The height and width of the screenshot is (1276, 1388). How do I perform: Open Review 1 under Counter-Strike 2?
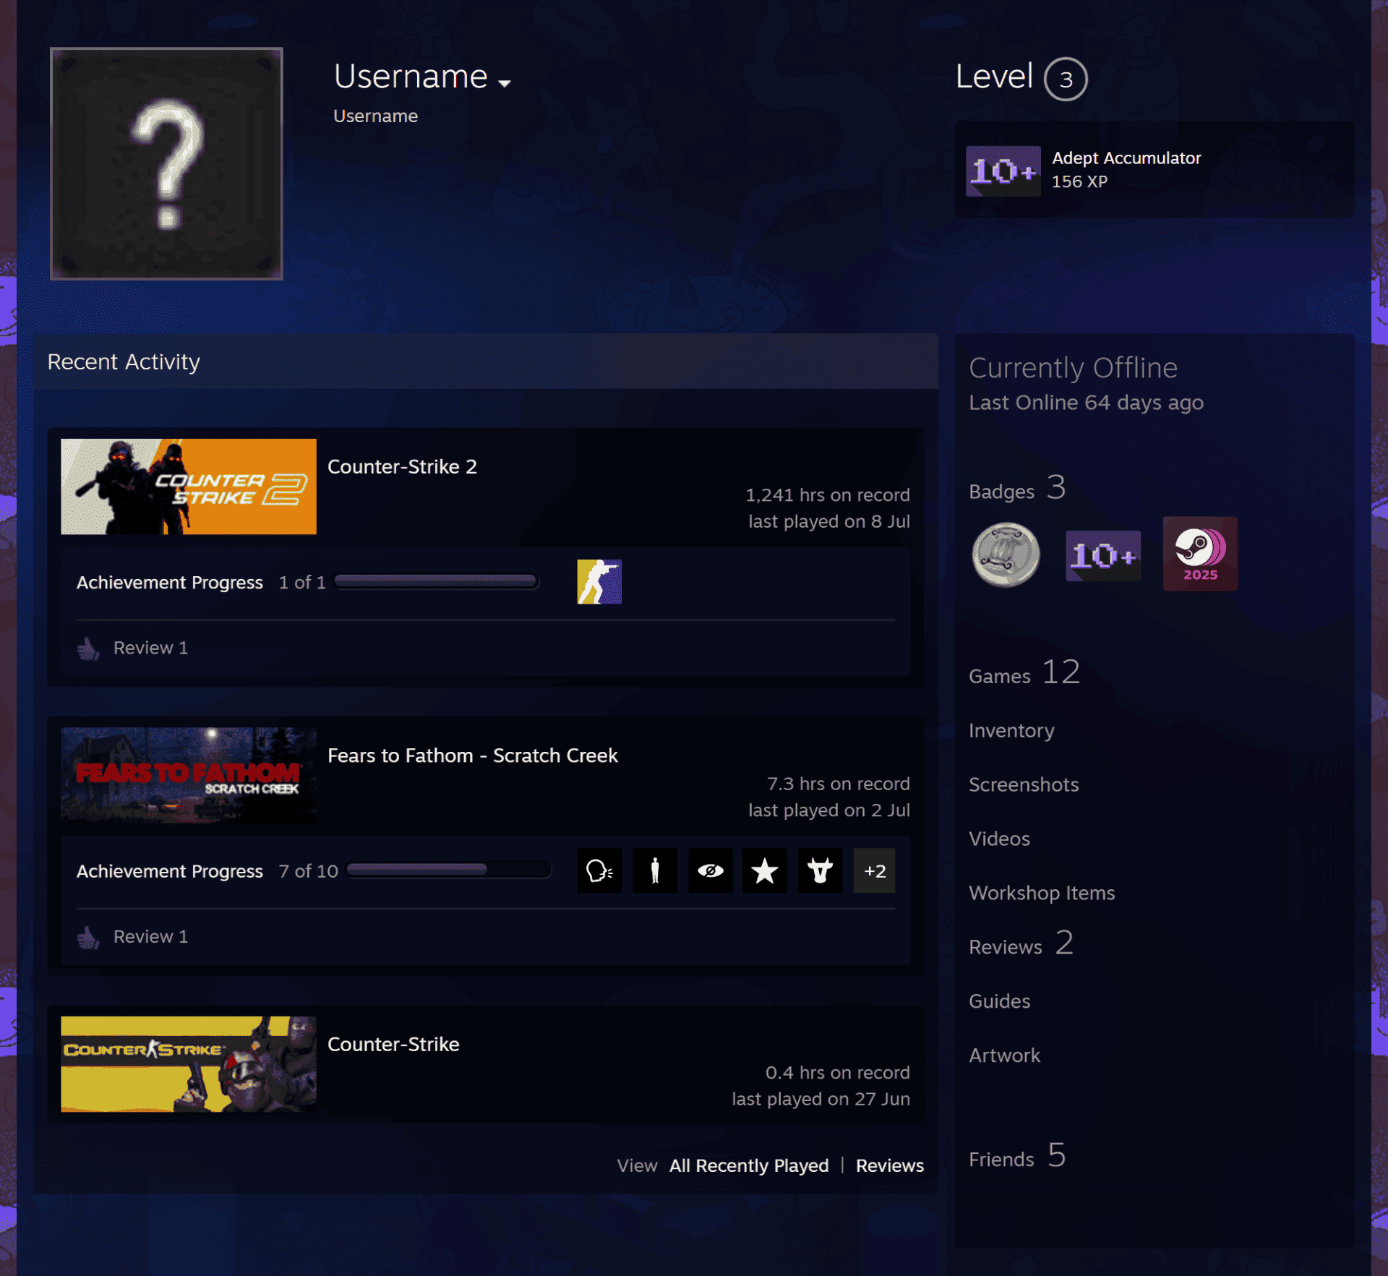coord(150,648)
